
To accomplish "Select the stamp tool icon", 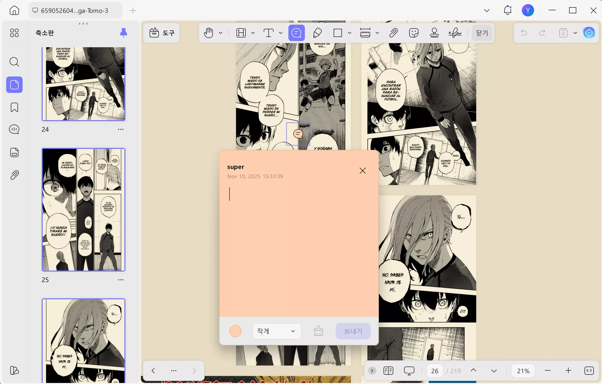I will point(434,33).
